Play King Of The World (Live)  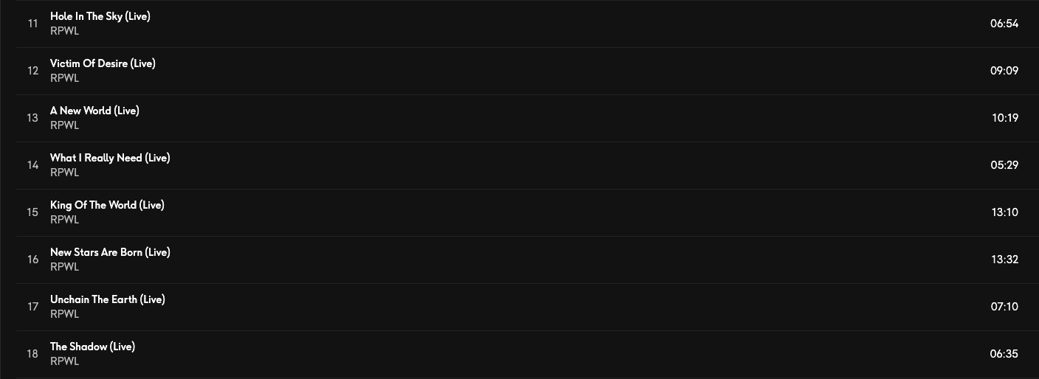[x=107, y=205]
